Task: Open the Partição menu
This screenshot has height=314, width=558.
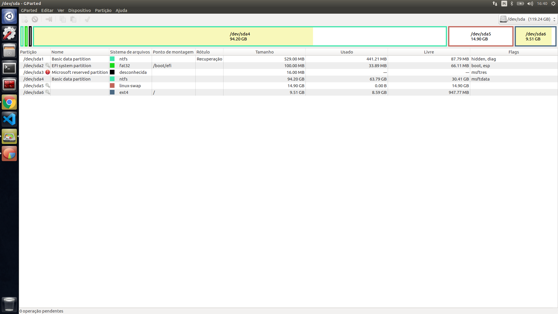Action: [103, 10]
